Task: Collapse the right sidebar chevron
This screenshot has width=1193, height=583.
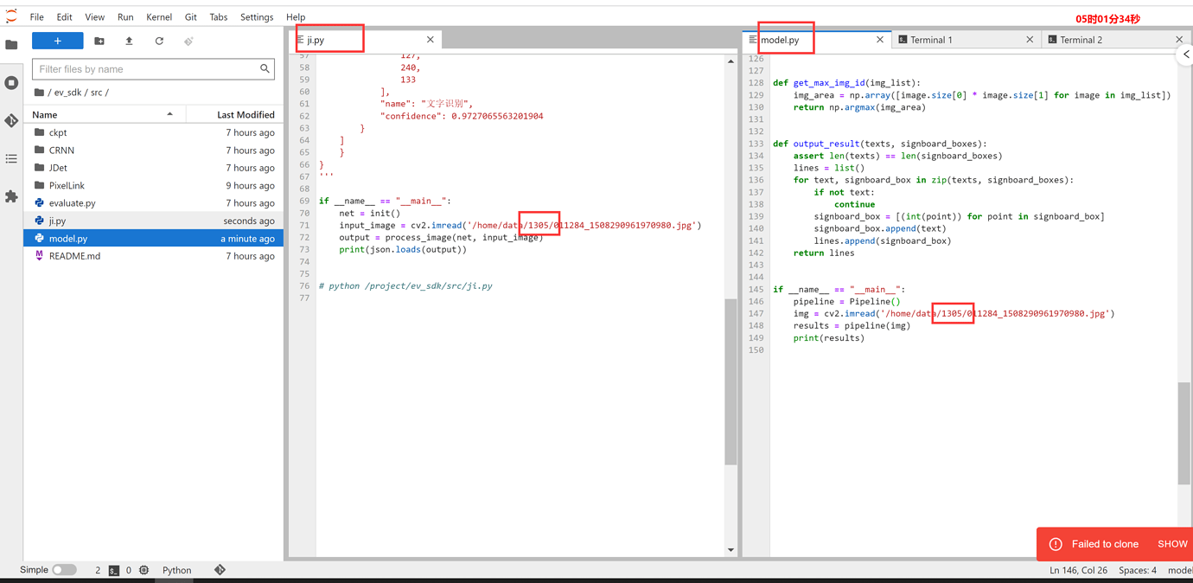Action: (1186, 54)
